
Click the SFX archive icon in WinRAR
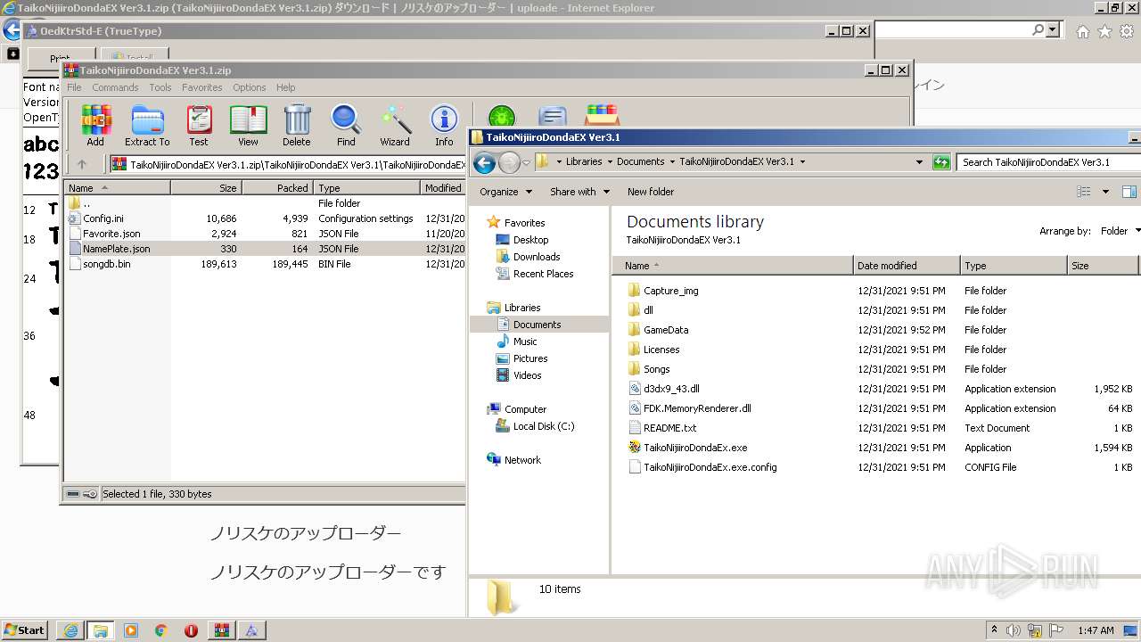[603, 116]
